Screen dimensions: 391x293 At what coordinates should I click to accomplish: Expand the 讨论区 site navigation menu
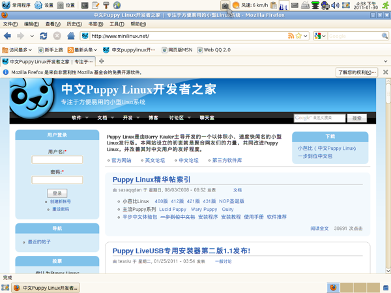coord(180,118)
